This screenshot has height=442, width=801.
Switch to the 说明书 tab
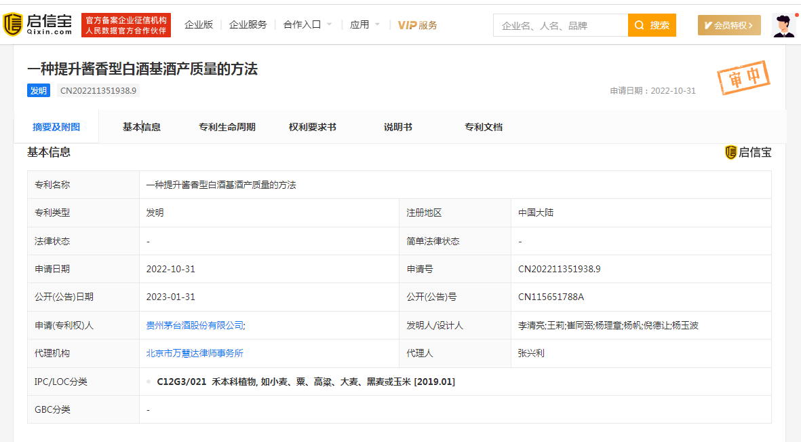pyautogui.click(x=398, y=127)
